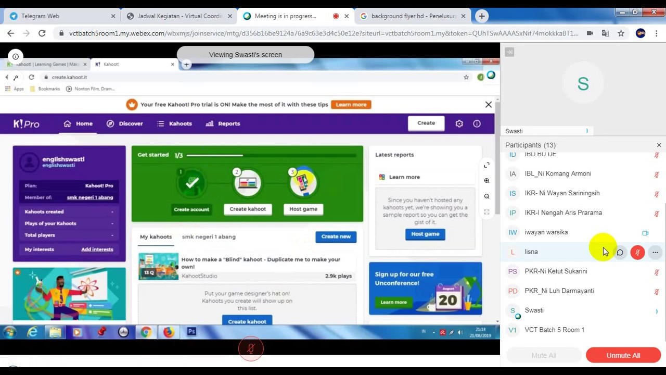Click the Kahoot info circle icon

click(477, 123)
